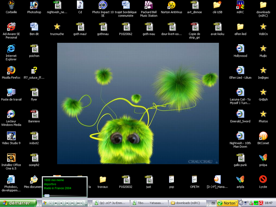The width and height of the screenshot is (276, 207).
Task: Click the démarrer Start button
Action: 18,203
